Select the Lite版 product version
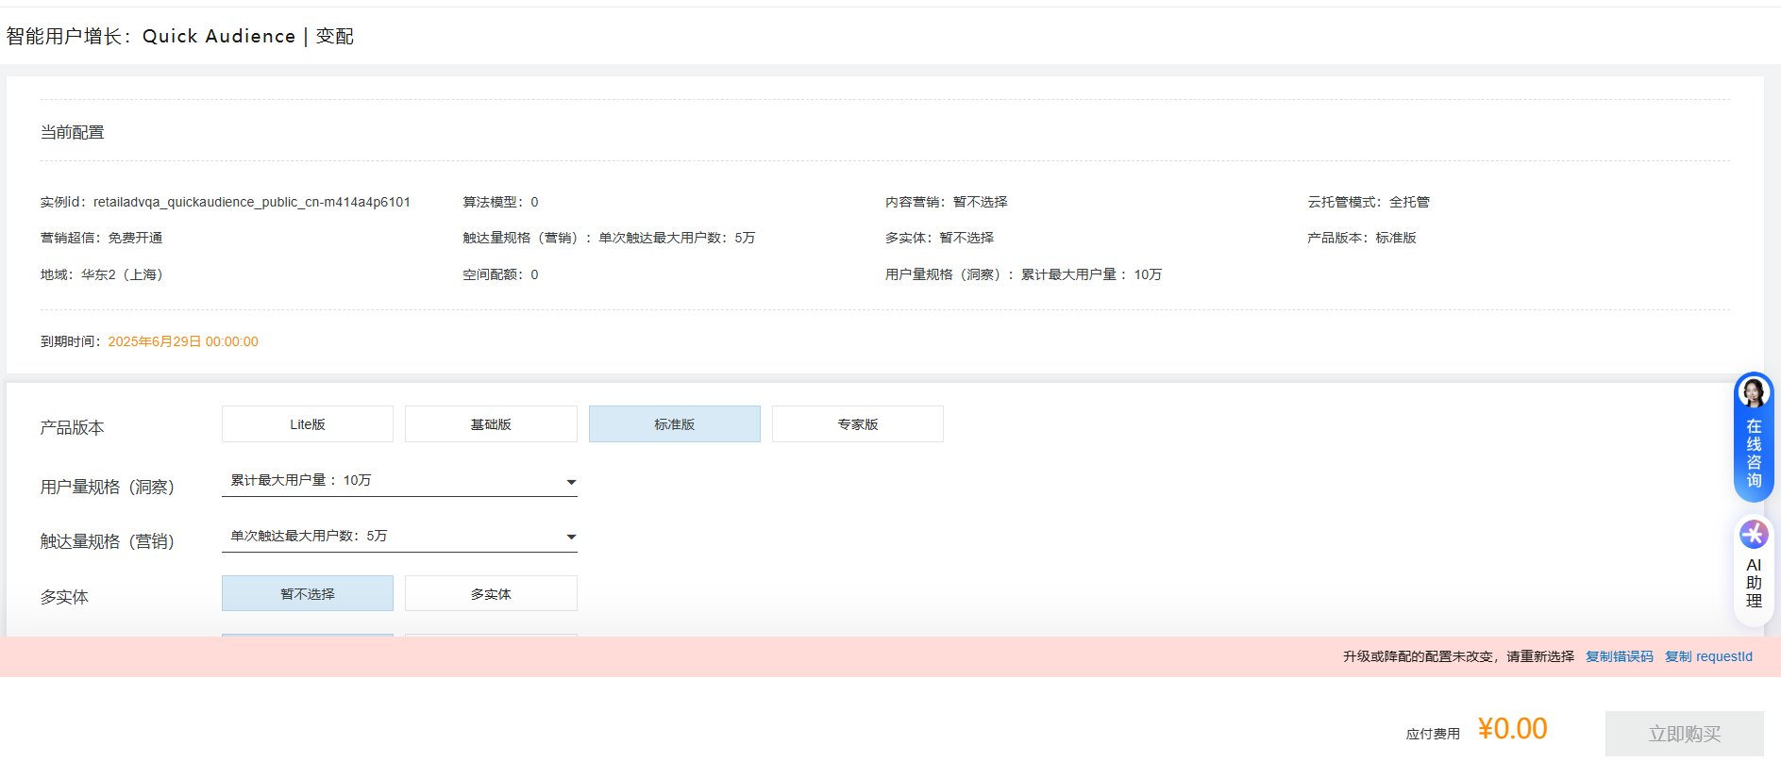 (308, 424)
